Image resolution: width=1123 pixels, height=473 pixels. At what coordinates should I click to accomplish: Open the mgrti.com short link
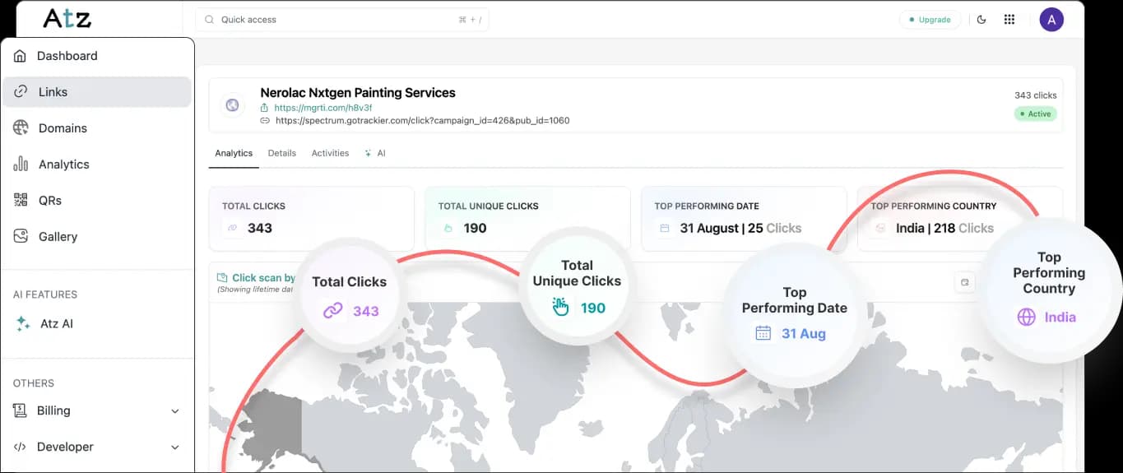(323, 108)
